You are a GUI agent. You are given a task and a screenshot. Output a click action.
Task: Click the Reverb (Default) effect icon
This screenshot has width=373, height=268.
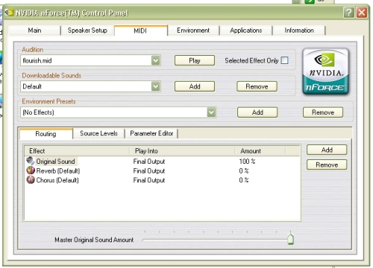tap(31, 170)
